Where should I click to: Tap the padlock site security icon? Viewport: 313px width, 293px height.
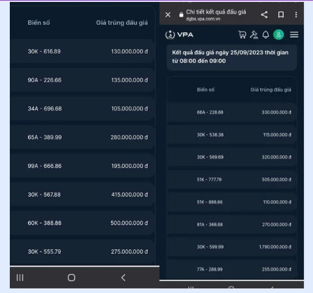click(x=181, y=15)
